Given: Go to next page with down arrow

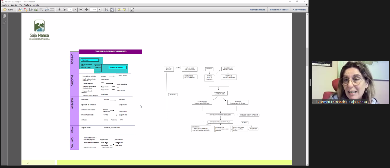Looking at the screenshot, I should (65, 9).
